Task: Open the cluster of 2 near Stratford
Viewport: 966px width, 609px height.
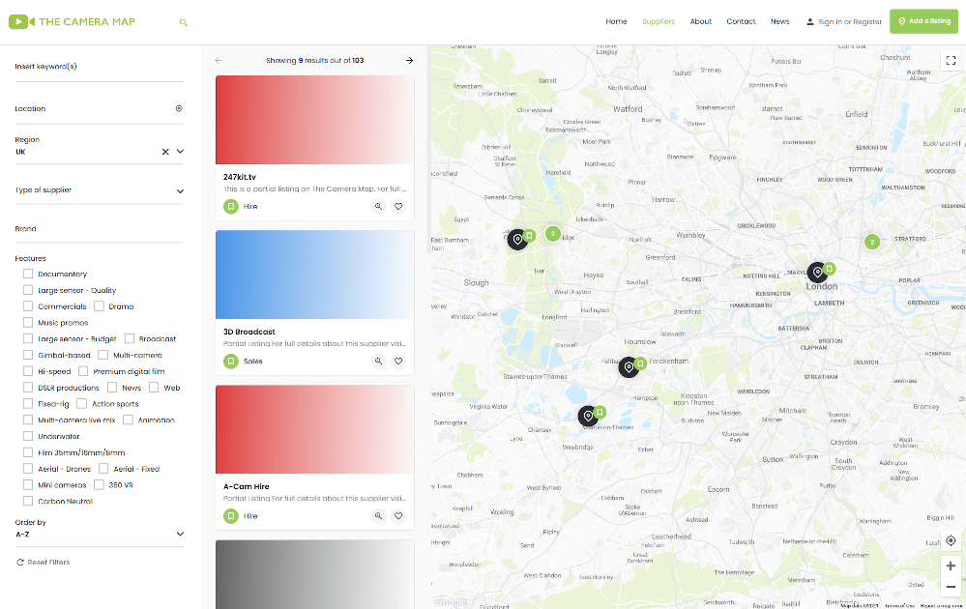Action: pyautogui.click(x=872, y=242)
